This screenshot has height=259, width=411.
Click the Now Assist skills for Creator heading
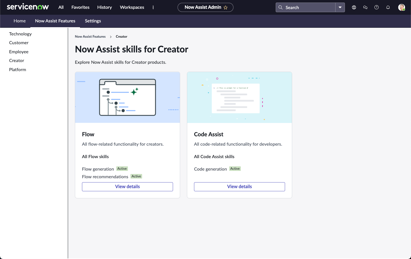click(132, 49)
